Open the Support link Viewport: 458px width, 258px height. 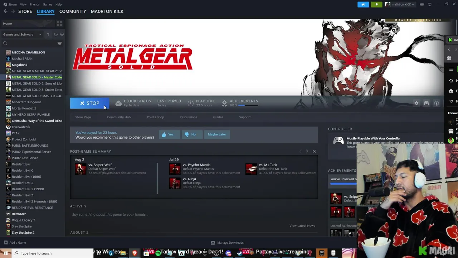pos(245,117)
